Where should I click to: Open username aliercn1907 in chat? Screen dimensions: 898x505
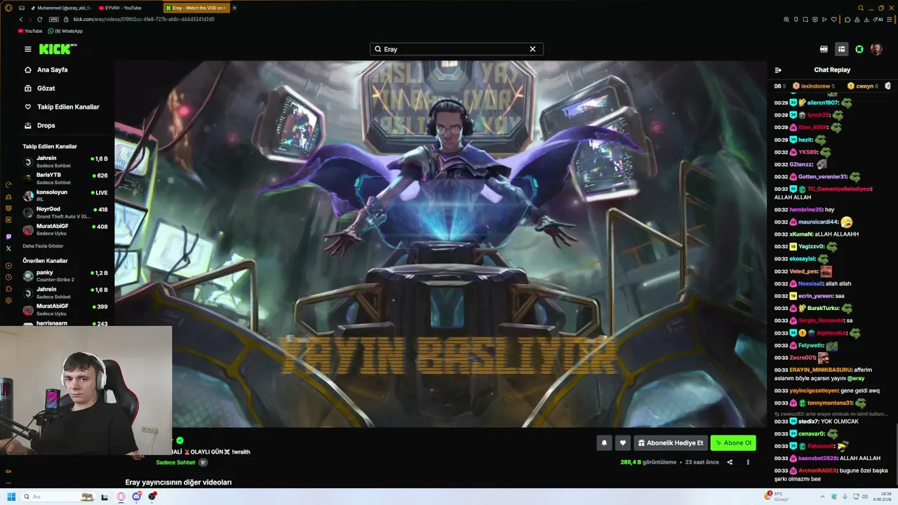822,103
